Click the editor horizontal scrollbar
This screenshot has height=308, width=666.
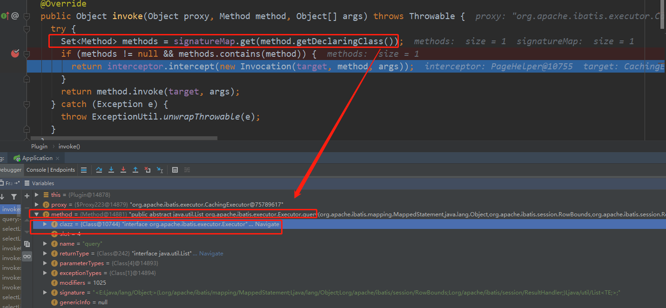pos(124,138)
